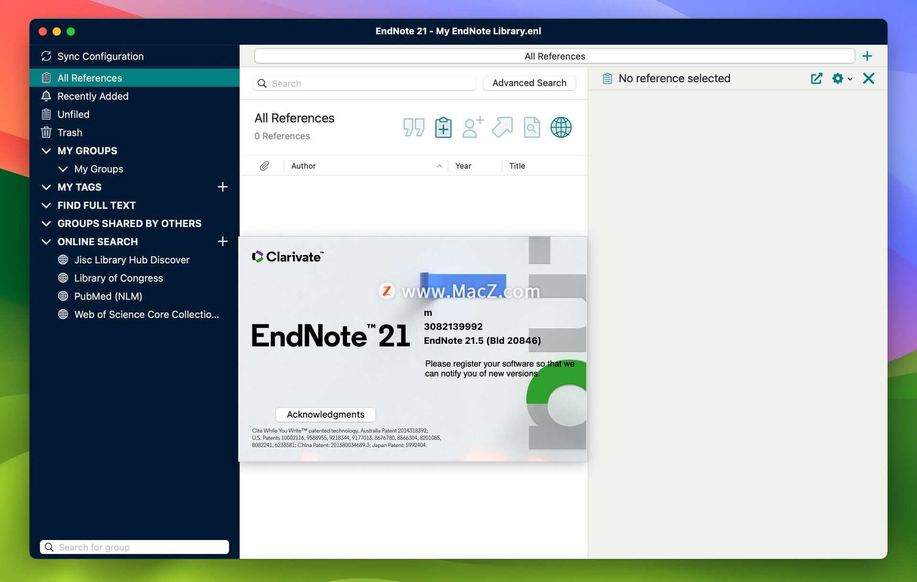Click the Web of Science globe icon
Image resolution: width=917 pixels, height=582 pixels.
coord(63,314)
